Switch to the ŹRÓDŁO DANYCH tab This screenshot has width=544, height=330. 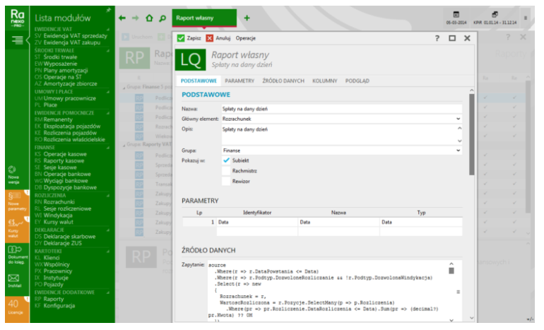tap(283, 81)
